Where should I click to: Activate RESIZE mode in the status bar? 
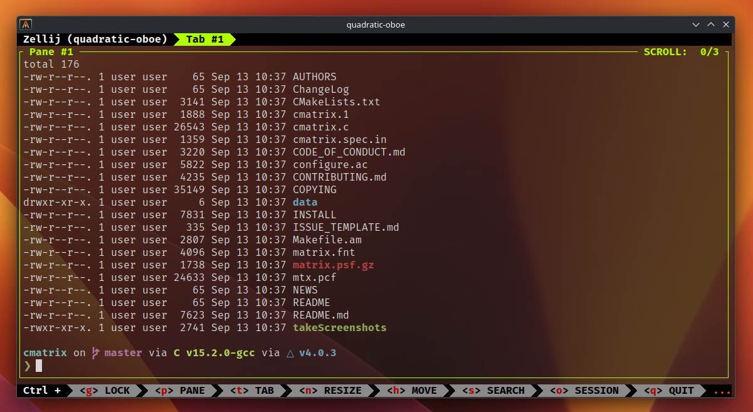[x=330, y=391]
